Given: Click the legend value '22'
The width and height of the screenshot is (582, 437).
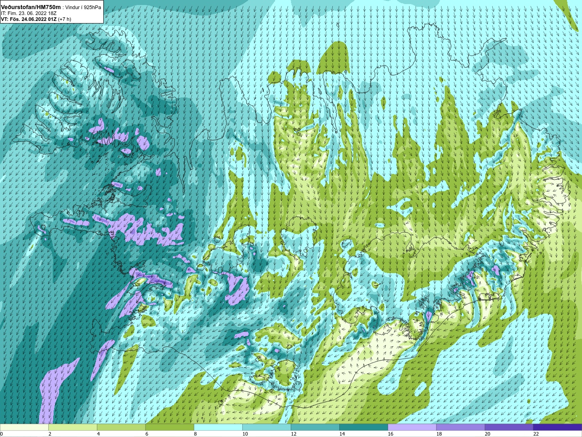Looking at the screenshot, I should tap(536, 434).
